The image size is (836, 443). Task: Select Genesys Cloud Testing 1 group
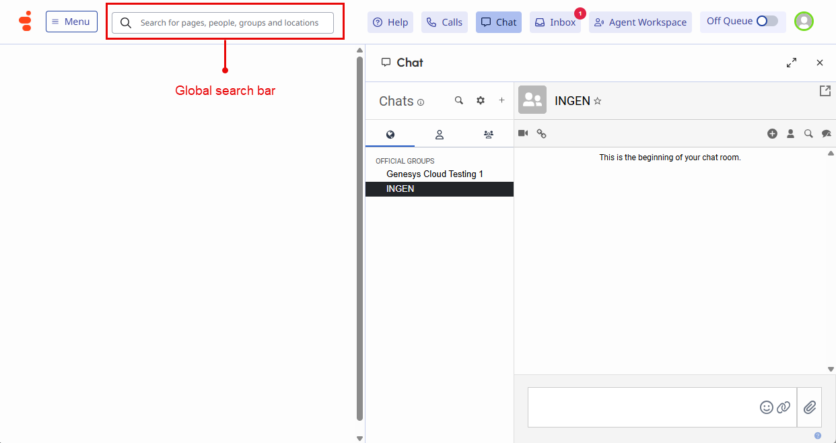[x=435, y=174]
